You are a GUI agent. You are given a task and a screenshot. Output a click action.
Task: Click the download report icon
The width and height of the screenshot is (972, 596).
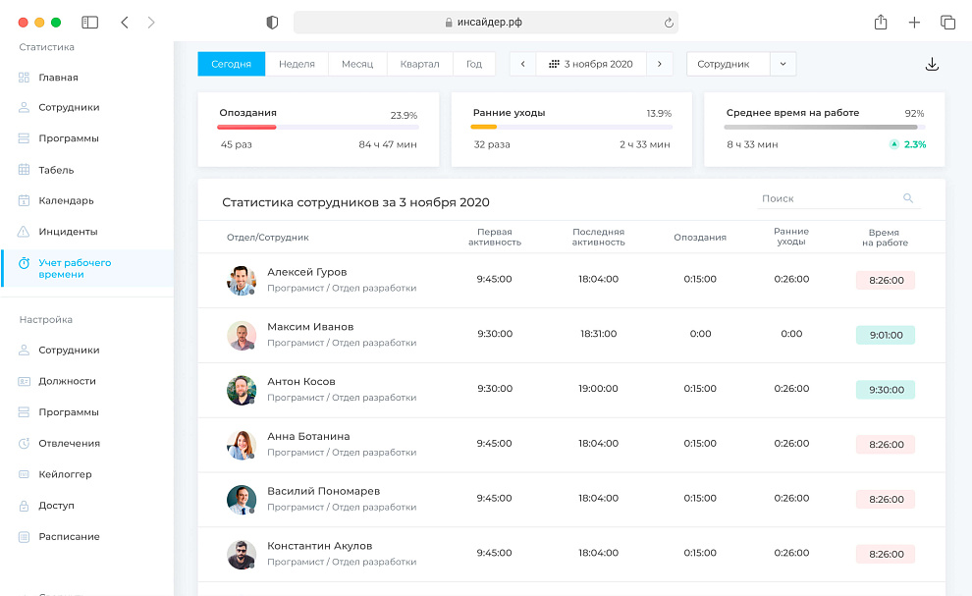pos(932,65)
